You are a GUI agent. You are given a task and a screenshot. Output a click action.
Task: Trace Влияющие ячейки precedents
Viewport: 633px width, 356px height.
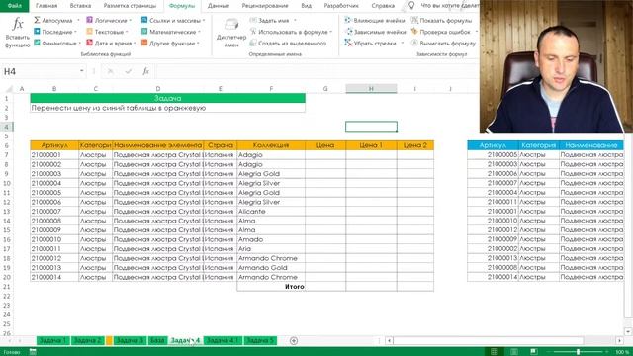[375, 20]
